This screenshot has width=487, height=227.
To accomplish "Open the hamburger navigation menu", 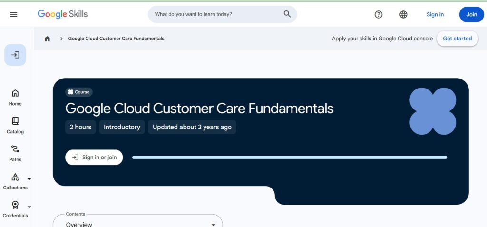I will [14, 14].
